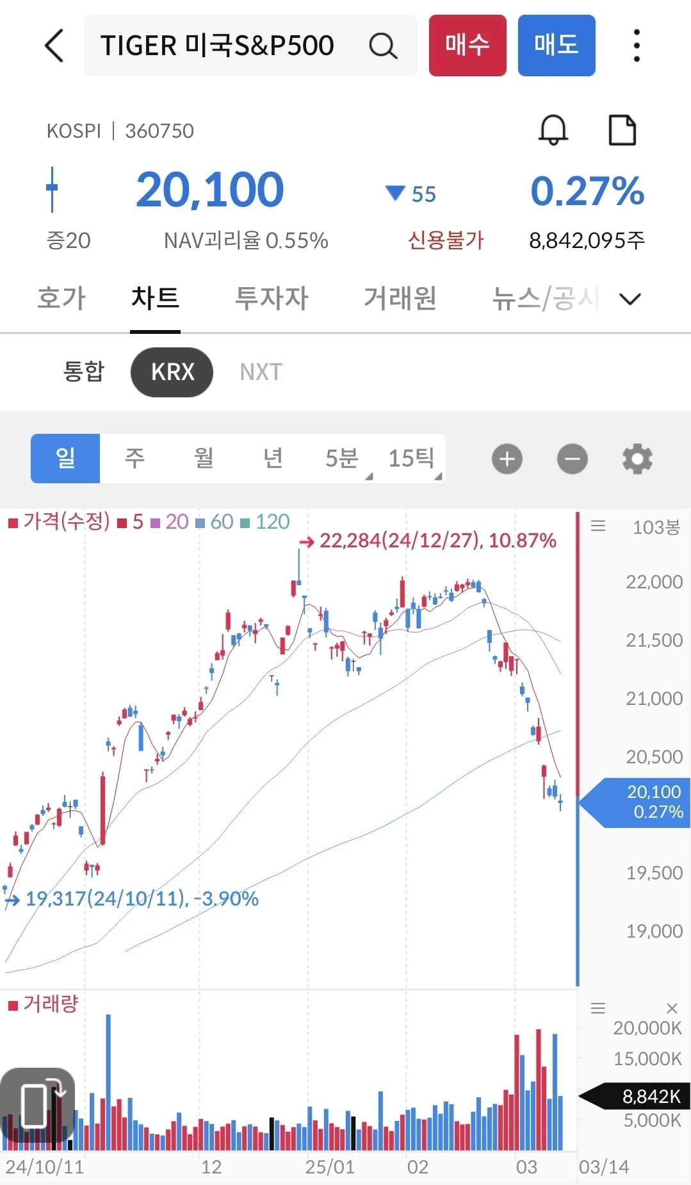Tap the back arrow icon

54,46
